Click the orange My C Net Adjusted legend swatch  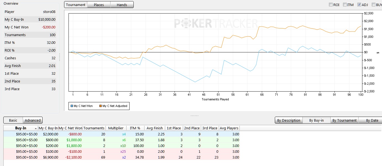(x=101, y=106)
